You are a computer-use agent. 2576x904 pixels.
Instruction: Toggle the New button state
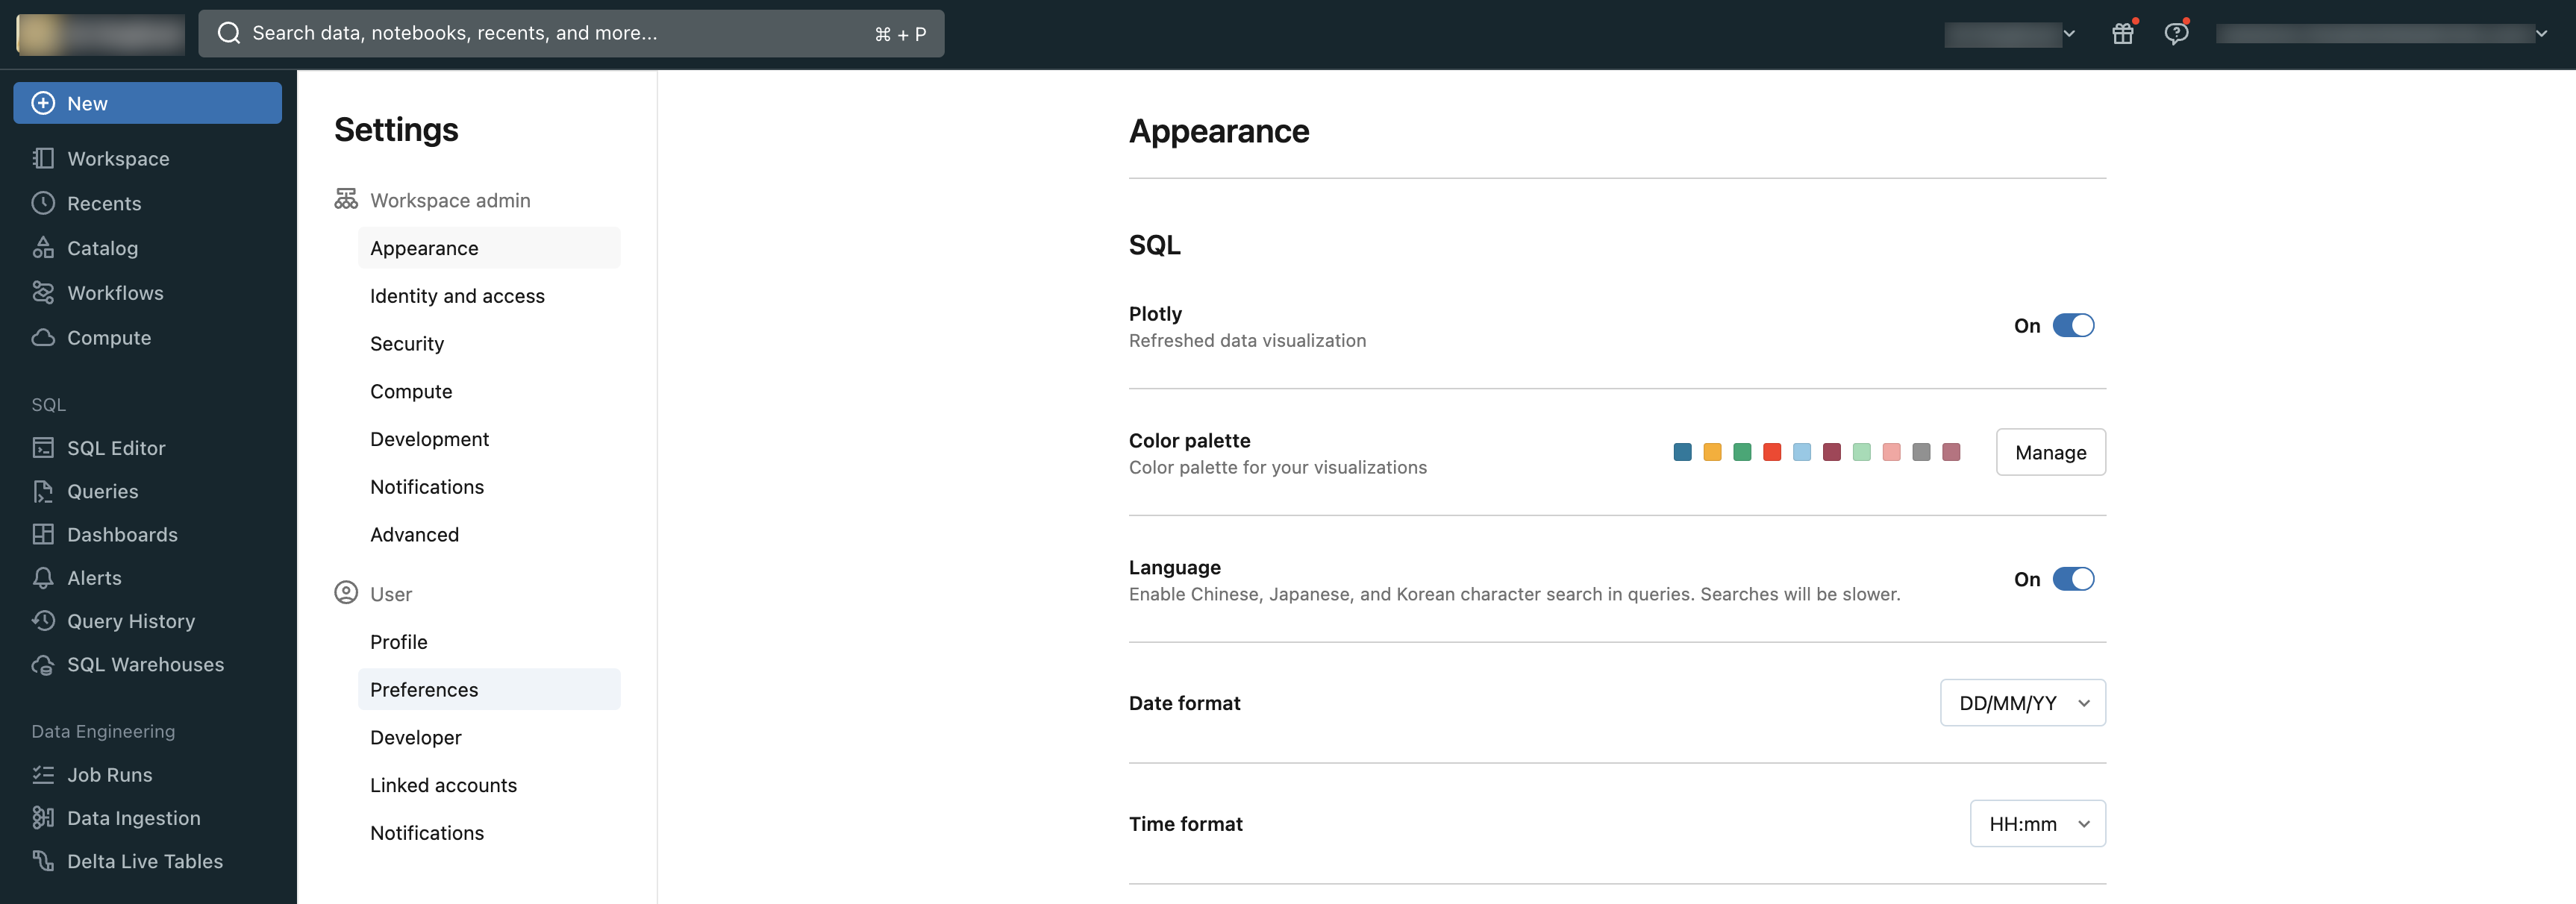pyautogui.click(x=146, y=101)
